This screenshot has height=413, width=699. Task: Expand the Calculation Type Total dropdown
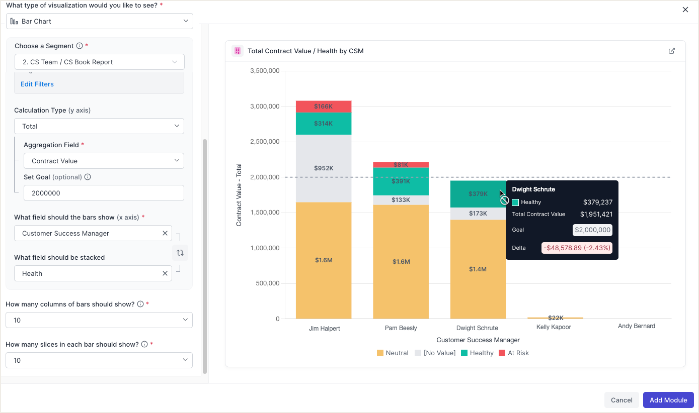coord(99,126)
